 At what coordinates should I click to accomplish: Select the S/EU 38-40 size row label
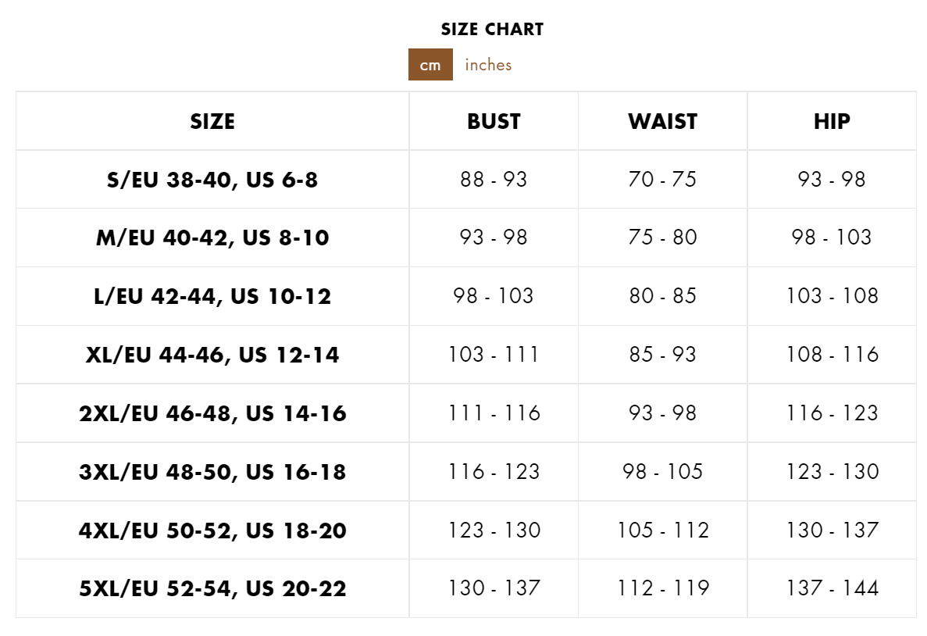tap(212, 180)
